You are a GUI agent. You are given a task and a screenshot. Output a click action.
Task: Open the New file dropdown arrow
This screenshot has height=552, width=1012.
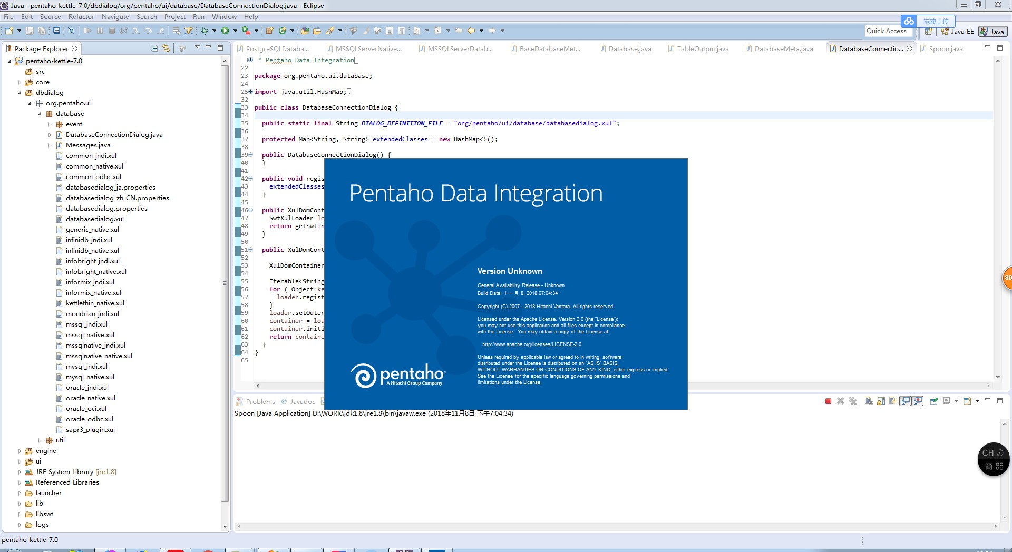(x=19, y=31)
